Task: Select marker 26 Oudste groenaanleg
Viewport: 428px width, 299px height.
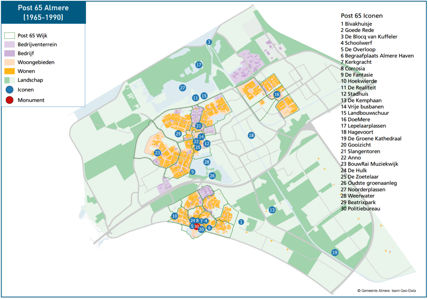Action: pyautogui.click(x=212, y=176)
